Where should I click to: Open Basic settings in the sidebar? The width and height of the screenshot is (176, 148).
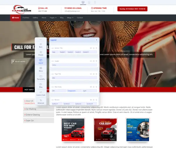(x=41, y=45)
